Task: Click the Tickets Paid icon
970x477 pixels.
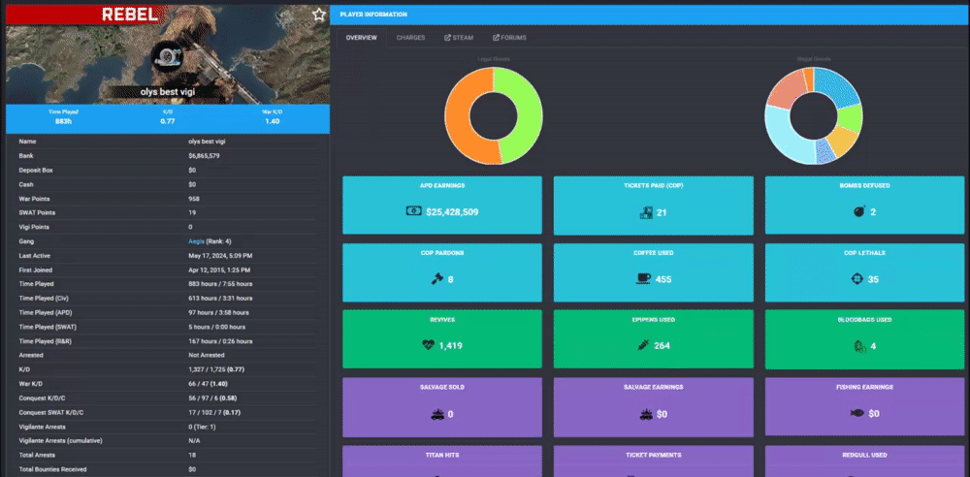Action: click(646, 212)
